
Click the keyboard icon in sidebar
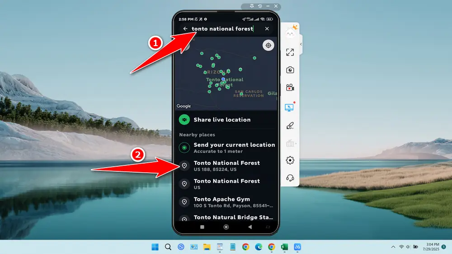click(290, 143)
